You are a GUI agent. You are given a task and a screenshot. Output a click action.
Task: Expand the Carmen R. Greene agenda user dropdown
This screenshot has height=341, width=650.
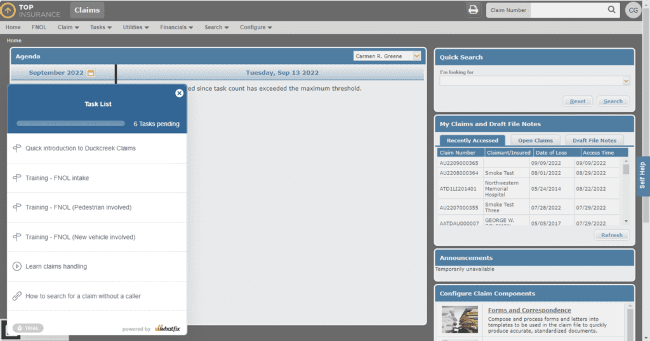click(x=416, y=56)
